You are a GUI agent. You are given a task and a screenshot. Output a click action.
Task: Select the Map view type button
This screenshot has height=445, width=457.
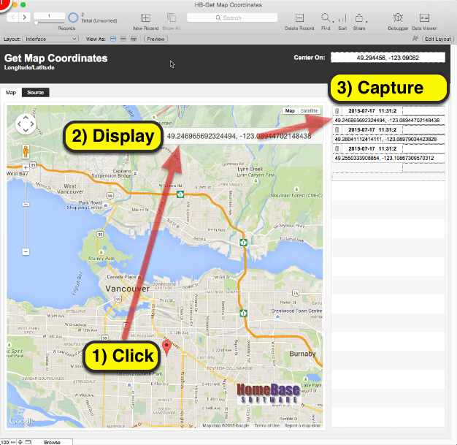click(x=290, y=111)
